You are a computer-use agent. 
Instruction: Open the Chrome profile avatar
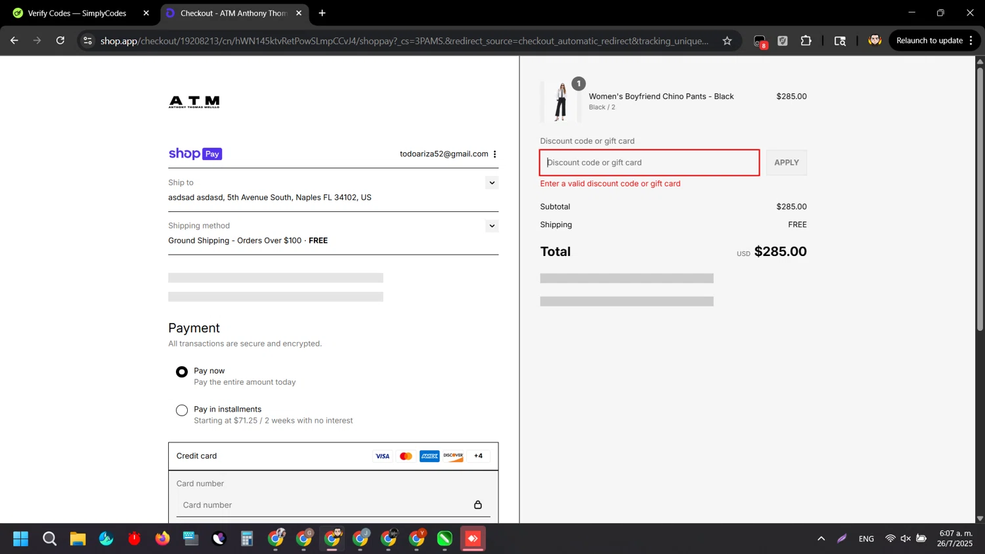click(x=875, y=41)
